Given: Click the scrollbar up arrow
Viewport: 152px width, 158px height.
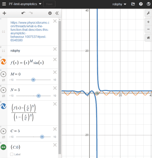Looking at the screenshot, I should [60, 19].
